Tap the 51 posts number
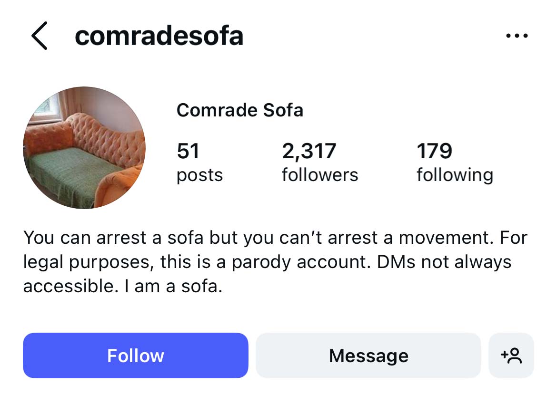 click(188, 151)
